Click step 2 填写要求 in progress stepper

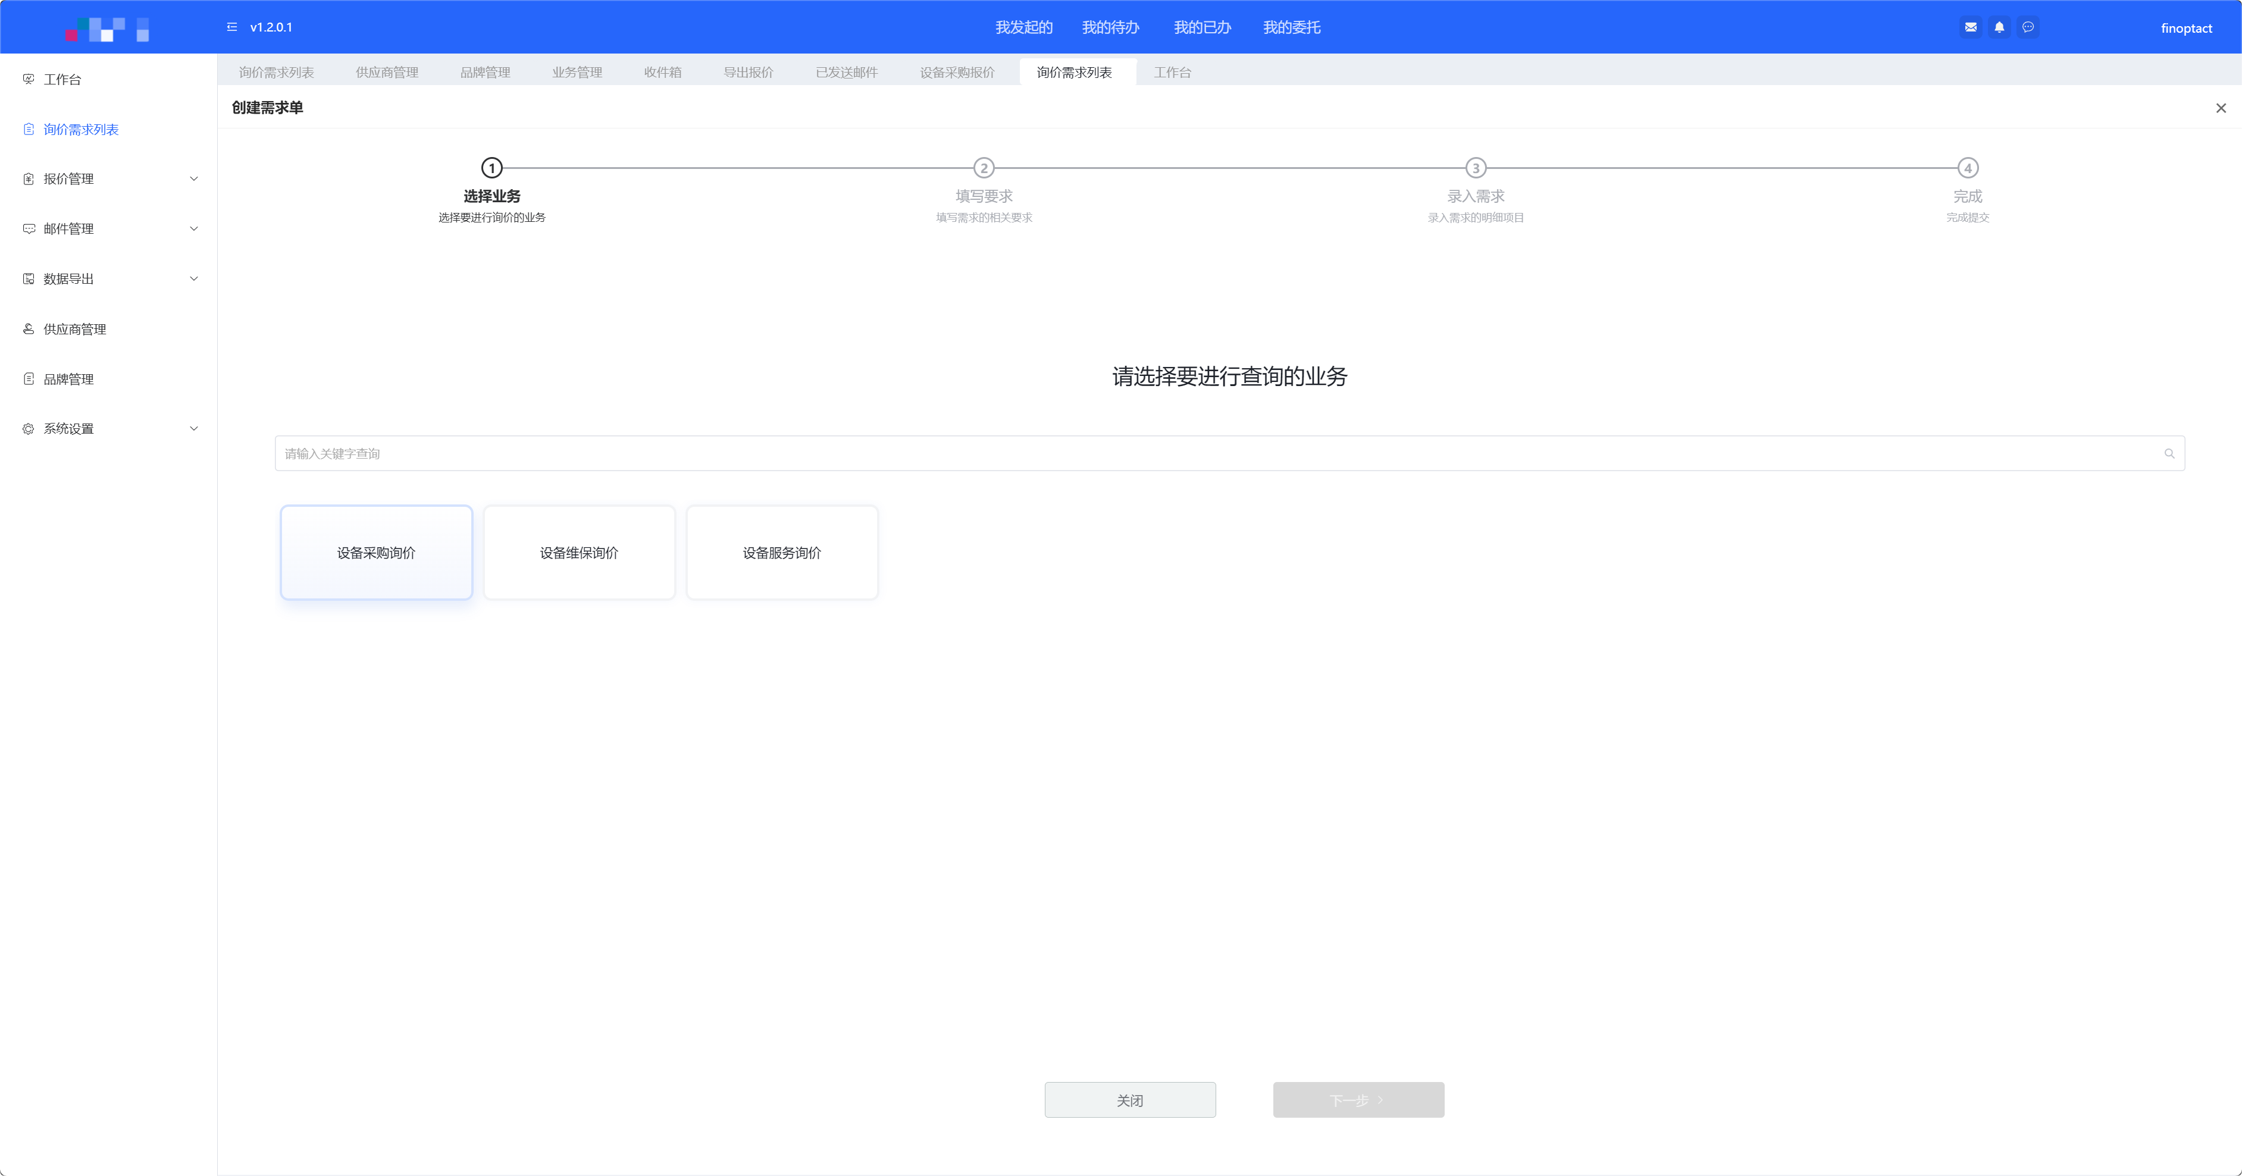[x=984, y=168]
